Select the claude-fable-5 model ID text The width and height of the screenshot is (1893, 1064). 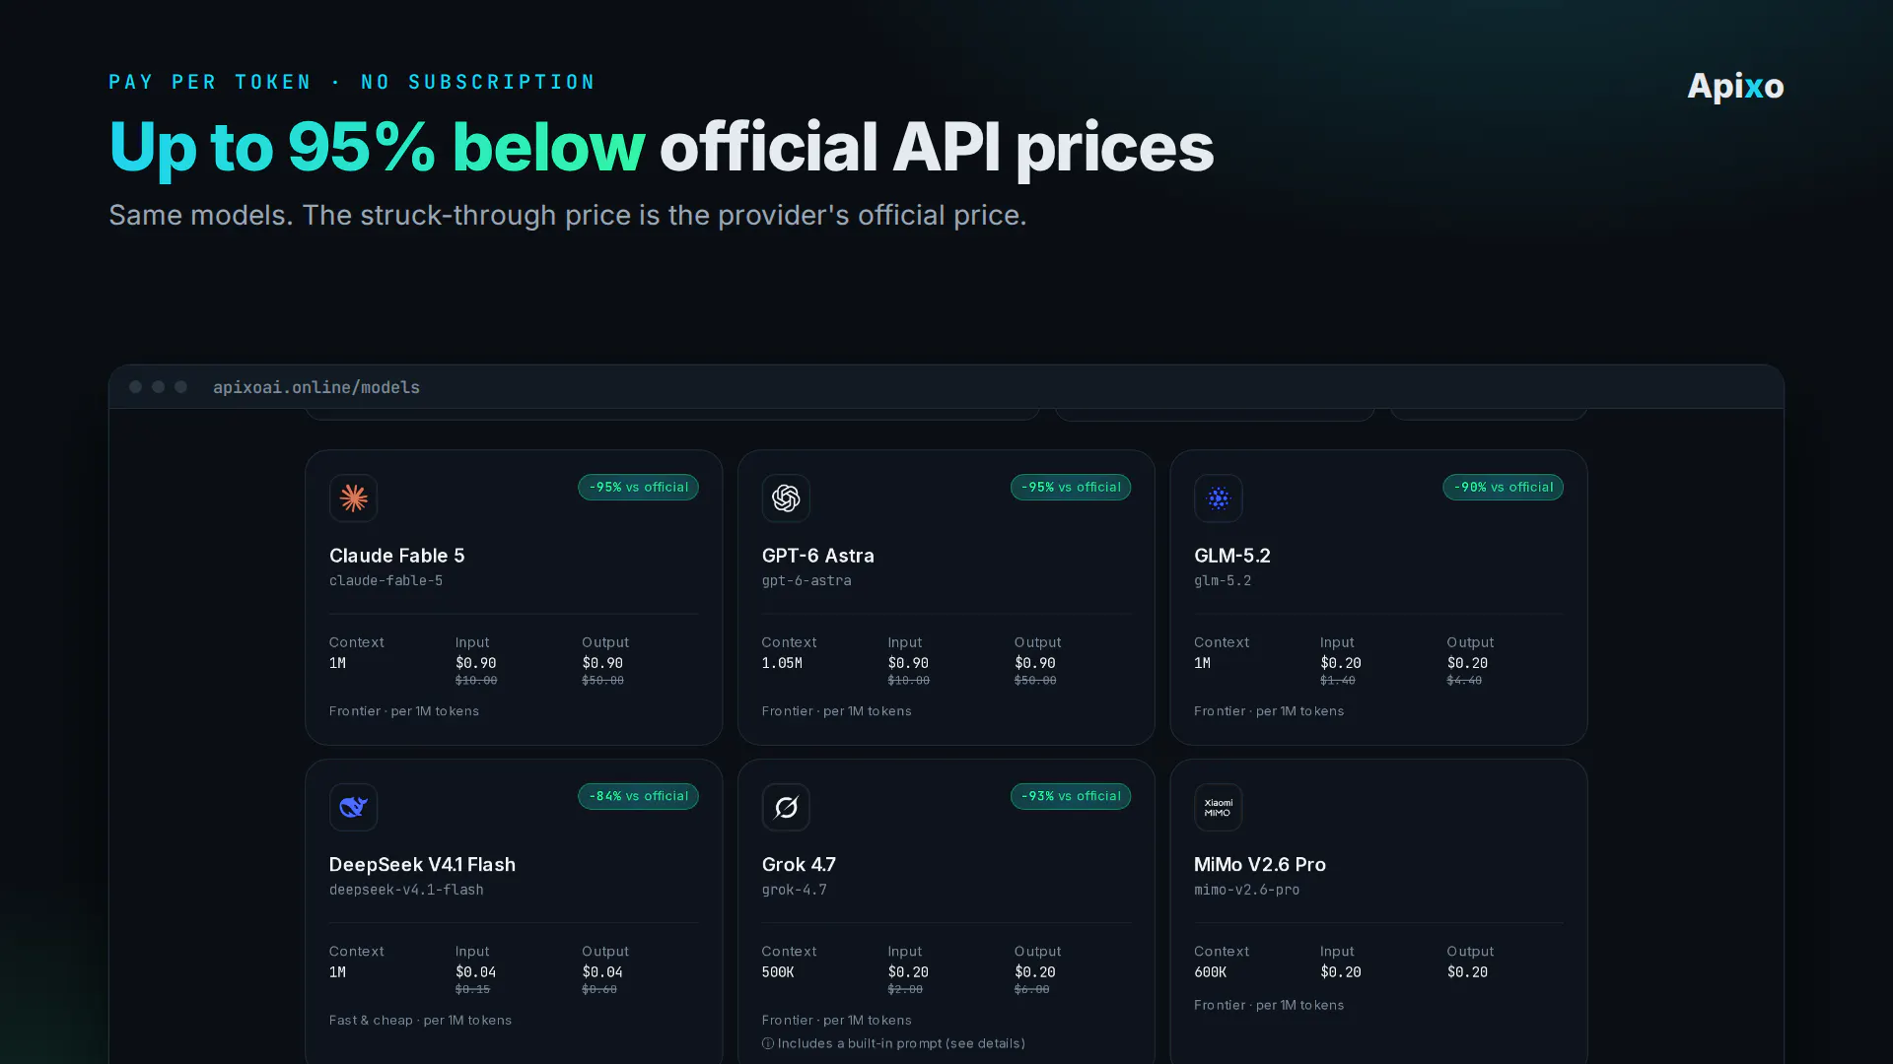pyautogui.click(x=386, y=580)
